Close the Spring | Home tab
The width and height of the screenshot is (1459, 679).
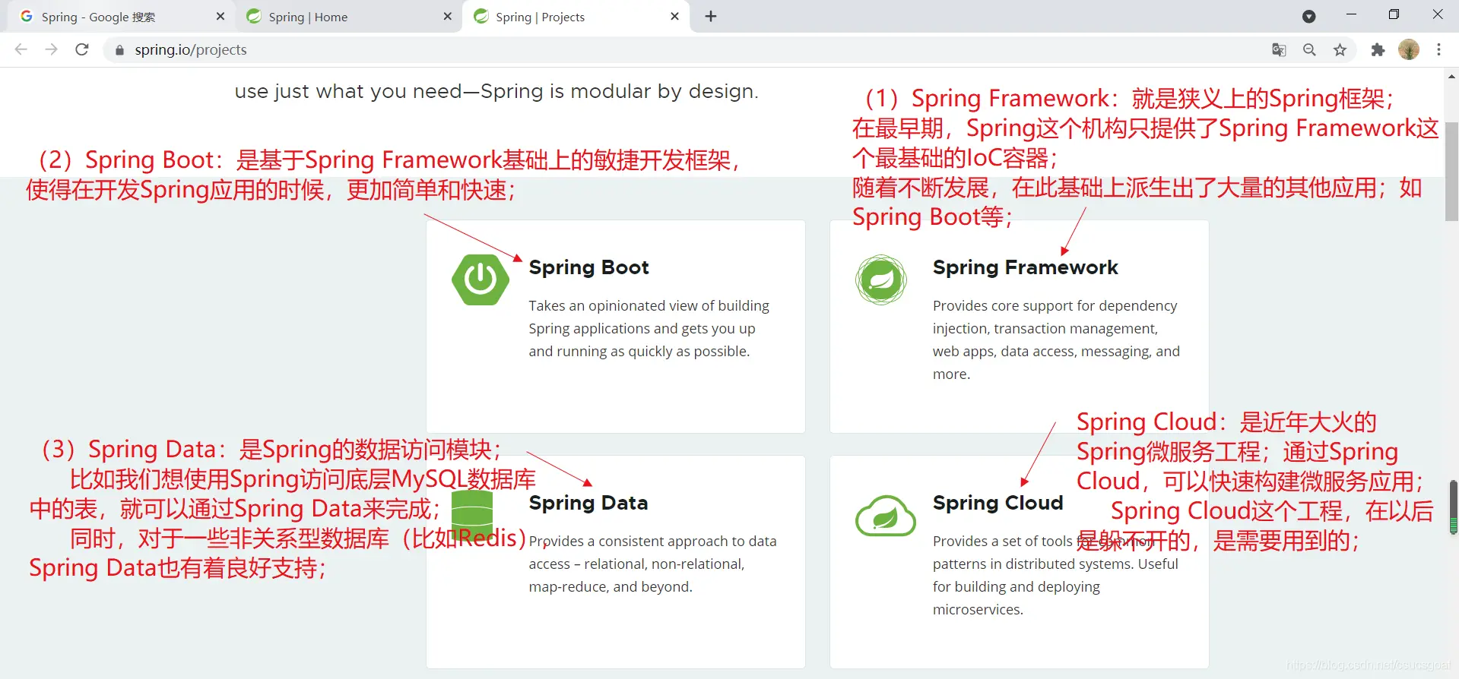[447, 16]
